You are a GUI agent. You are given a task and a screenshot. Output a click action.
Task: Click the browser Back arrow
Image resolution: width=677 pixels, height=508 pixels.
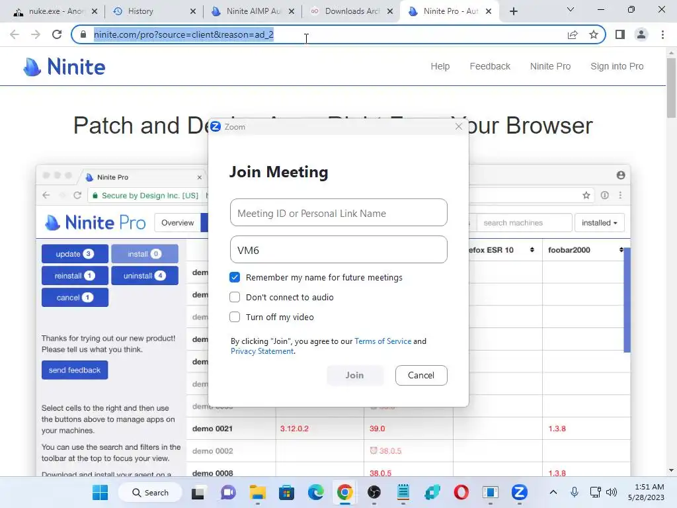pos(15,34)
